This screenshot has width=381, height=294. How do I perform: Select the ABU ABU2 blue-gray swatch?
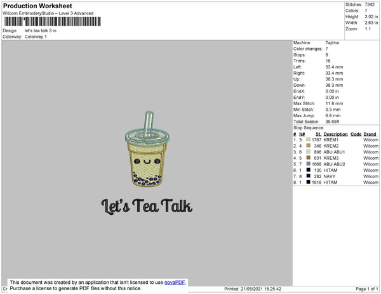[309, 164]
